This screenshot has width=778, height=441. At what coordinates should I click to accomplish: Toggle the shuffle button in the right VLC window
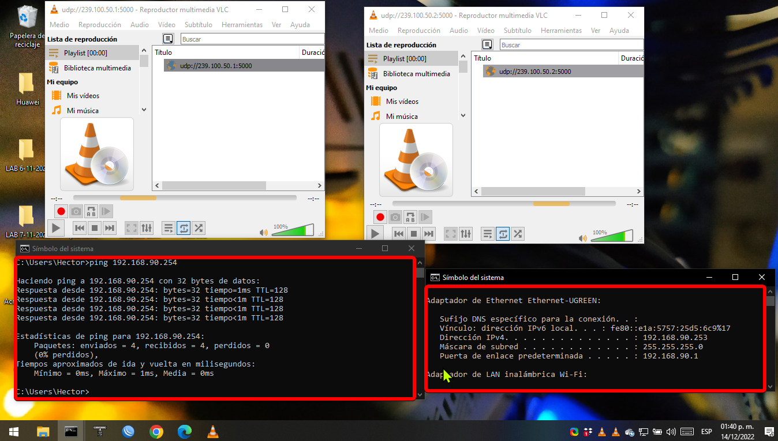pos(518,234)
